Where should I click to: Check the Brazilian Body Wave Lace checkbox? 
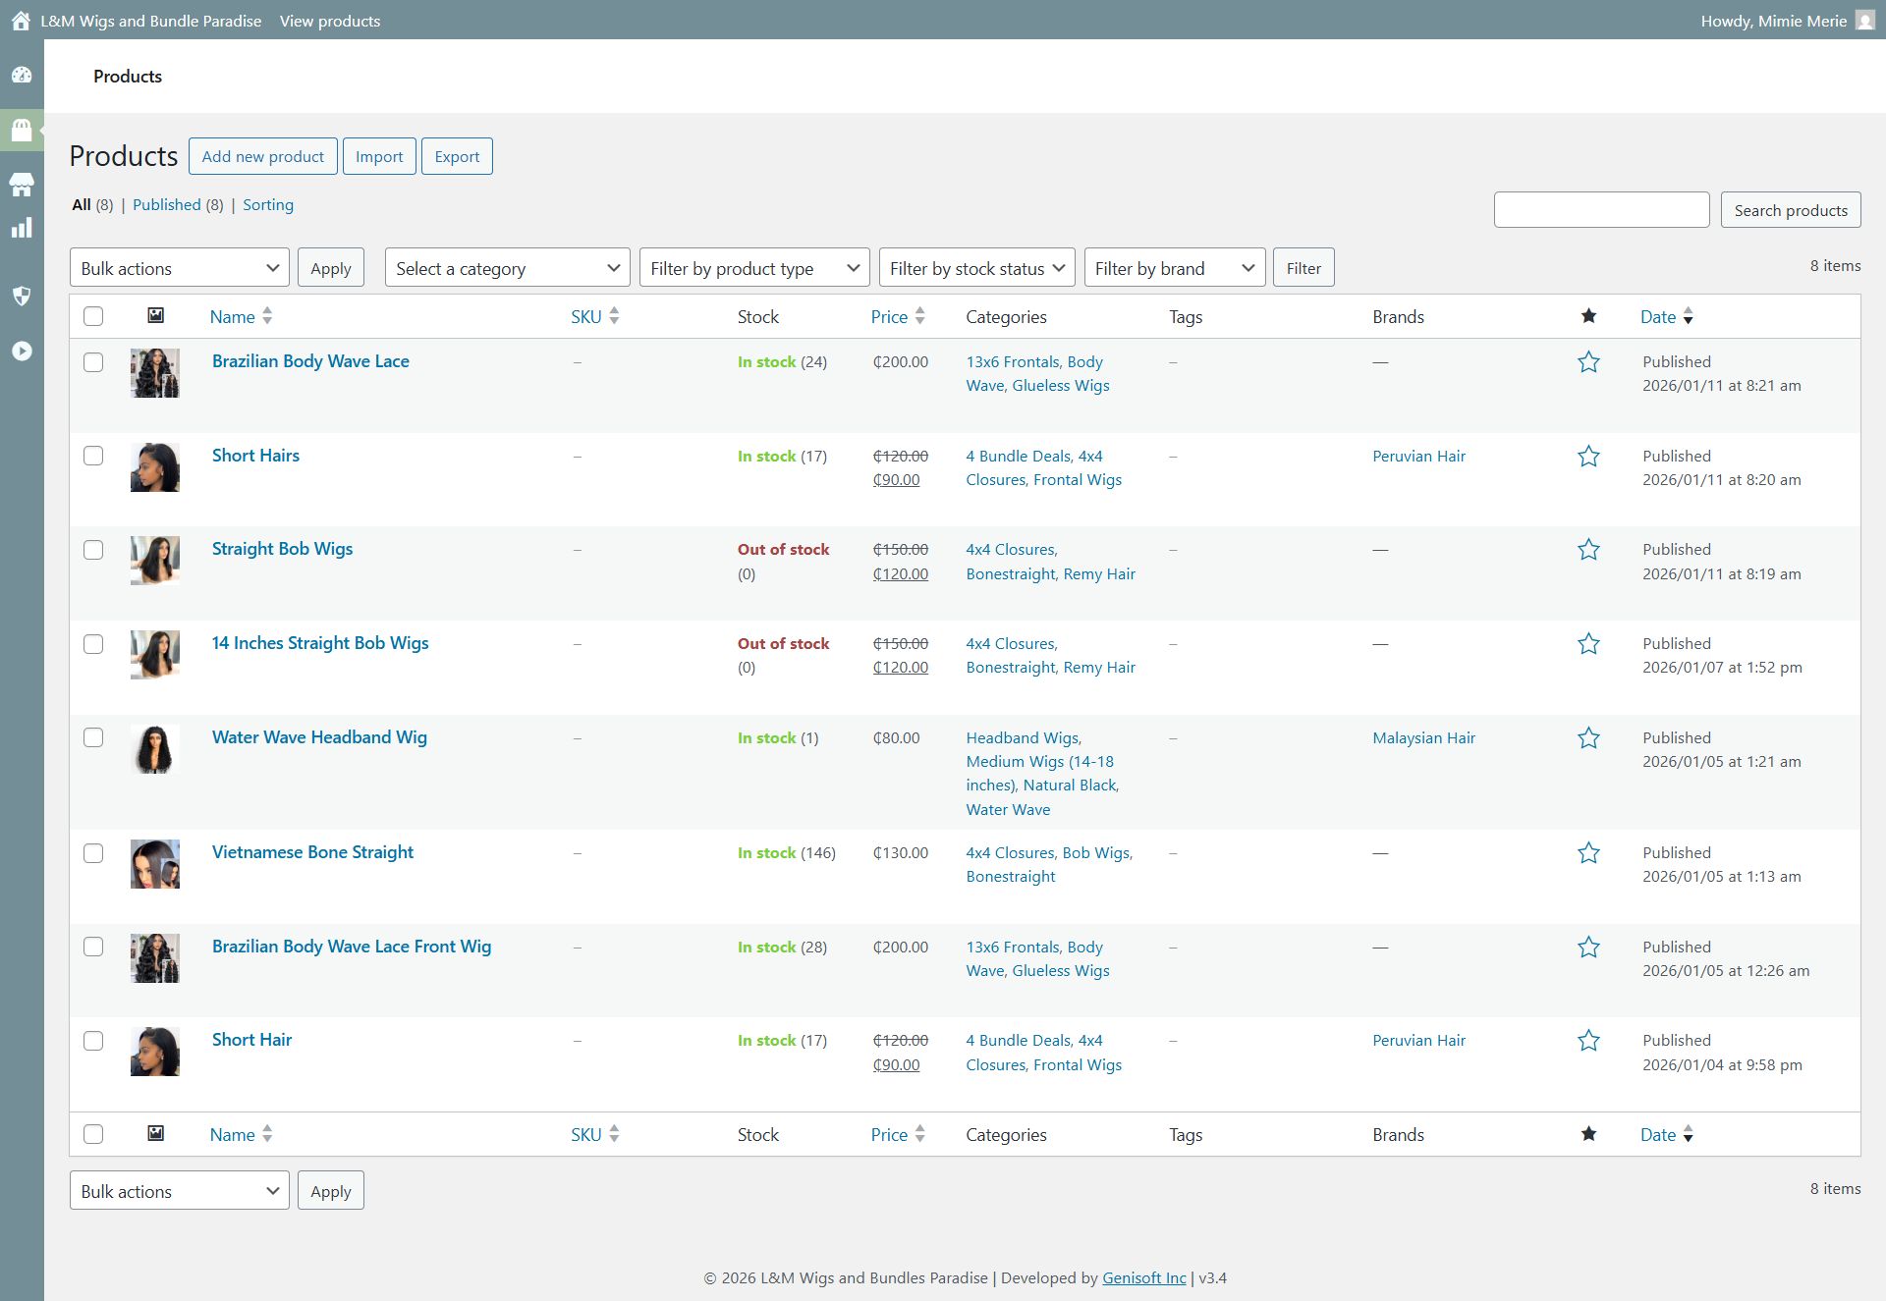tap(93, 362)
